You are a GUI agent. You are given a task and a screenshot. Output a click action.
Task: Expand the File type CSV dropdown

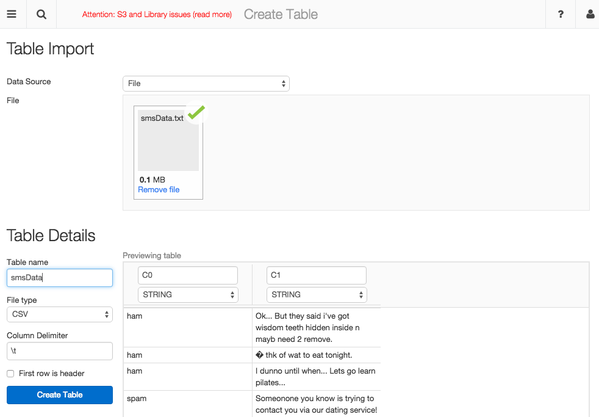(x=59, y=314)
